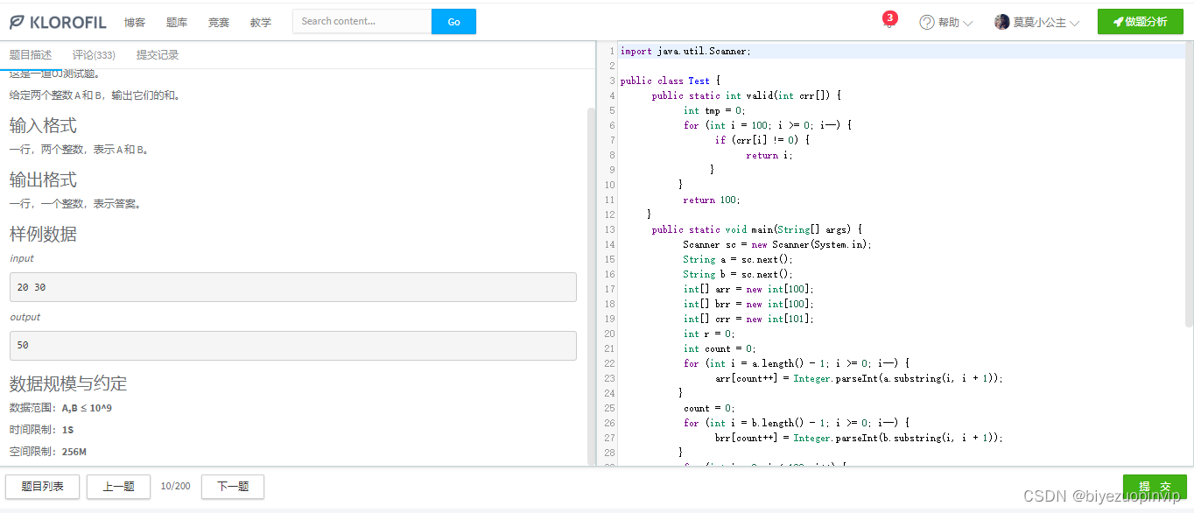Submit code with the 提交 button
1194x513 pixels.
pyautogui.click(x=1155, y=487)
